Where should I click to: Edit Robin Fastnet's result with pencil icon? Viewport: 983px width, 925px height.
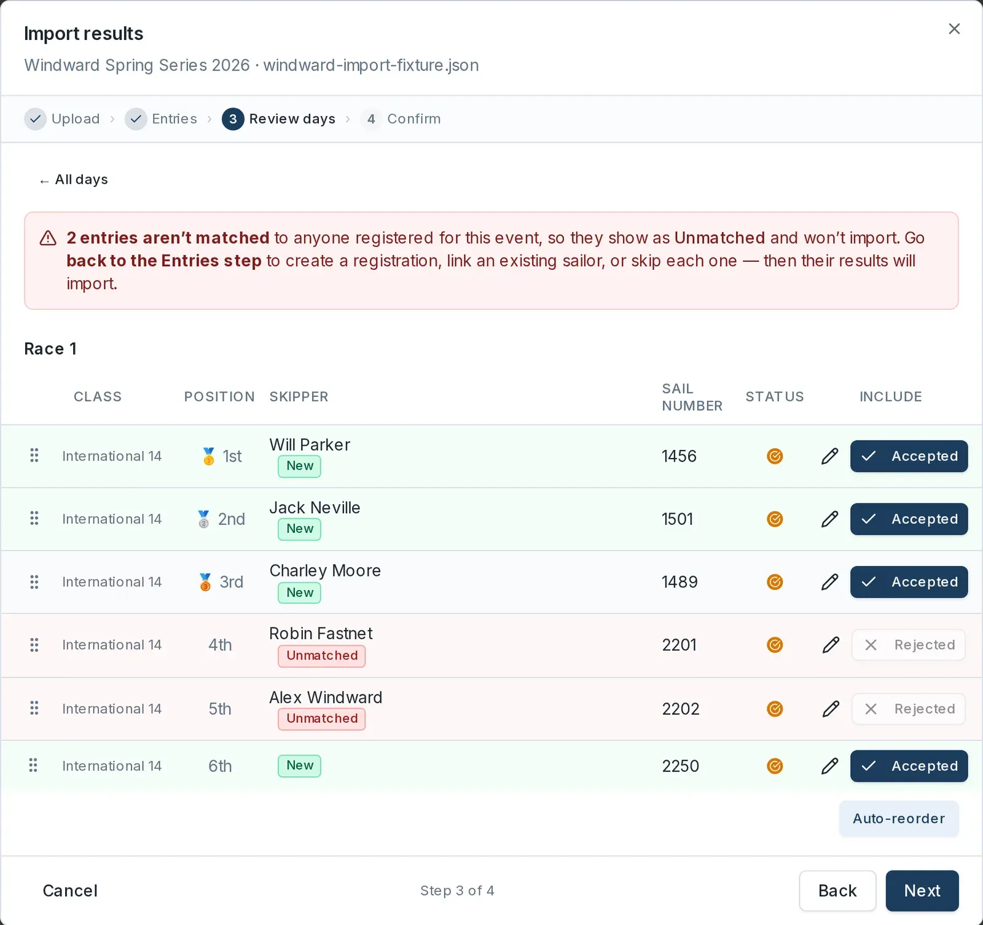tap(831, 645)
